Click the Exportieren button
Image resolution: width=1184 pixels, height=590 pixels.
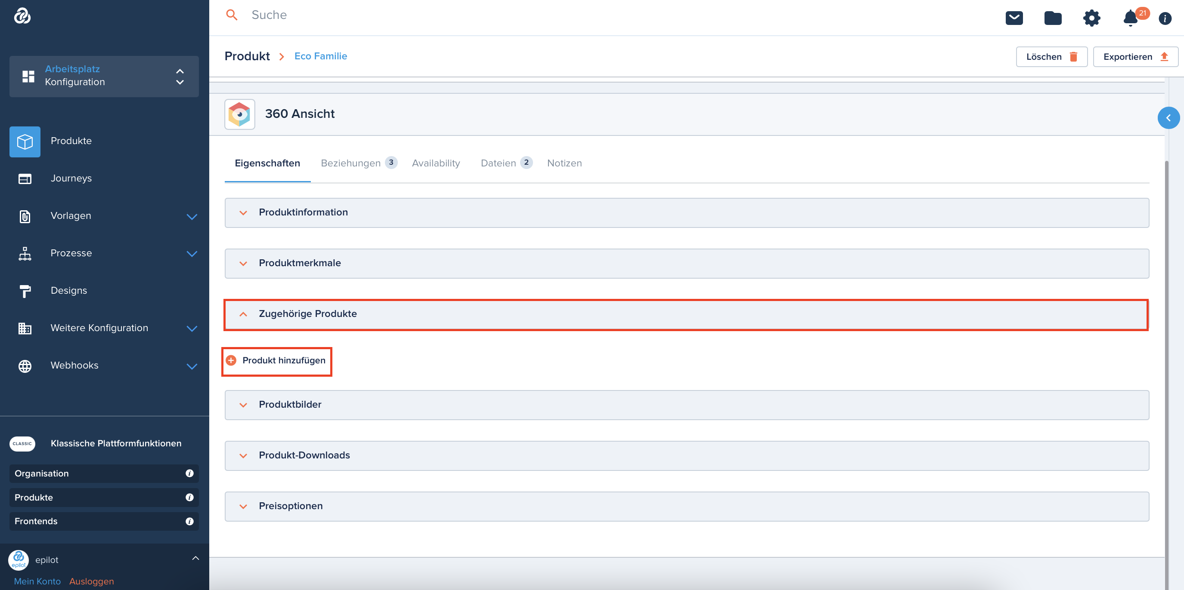pyautogui.click(x=1136, y=57)
